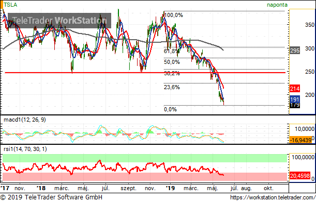Viewport: 316px width, 202px height.
Task: Click the 350 price axis label
Action: pyautogui.click(x=310, y=25)
